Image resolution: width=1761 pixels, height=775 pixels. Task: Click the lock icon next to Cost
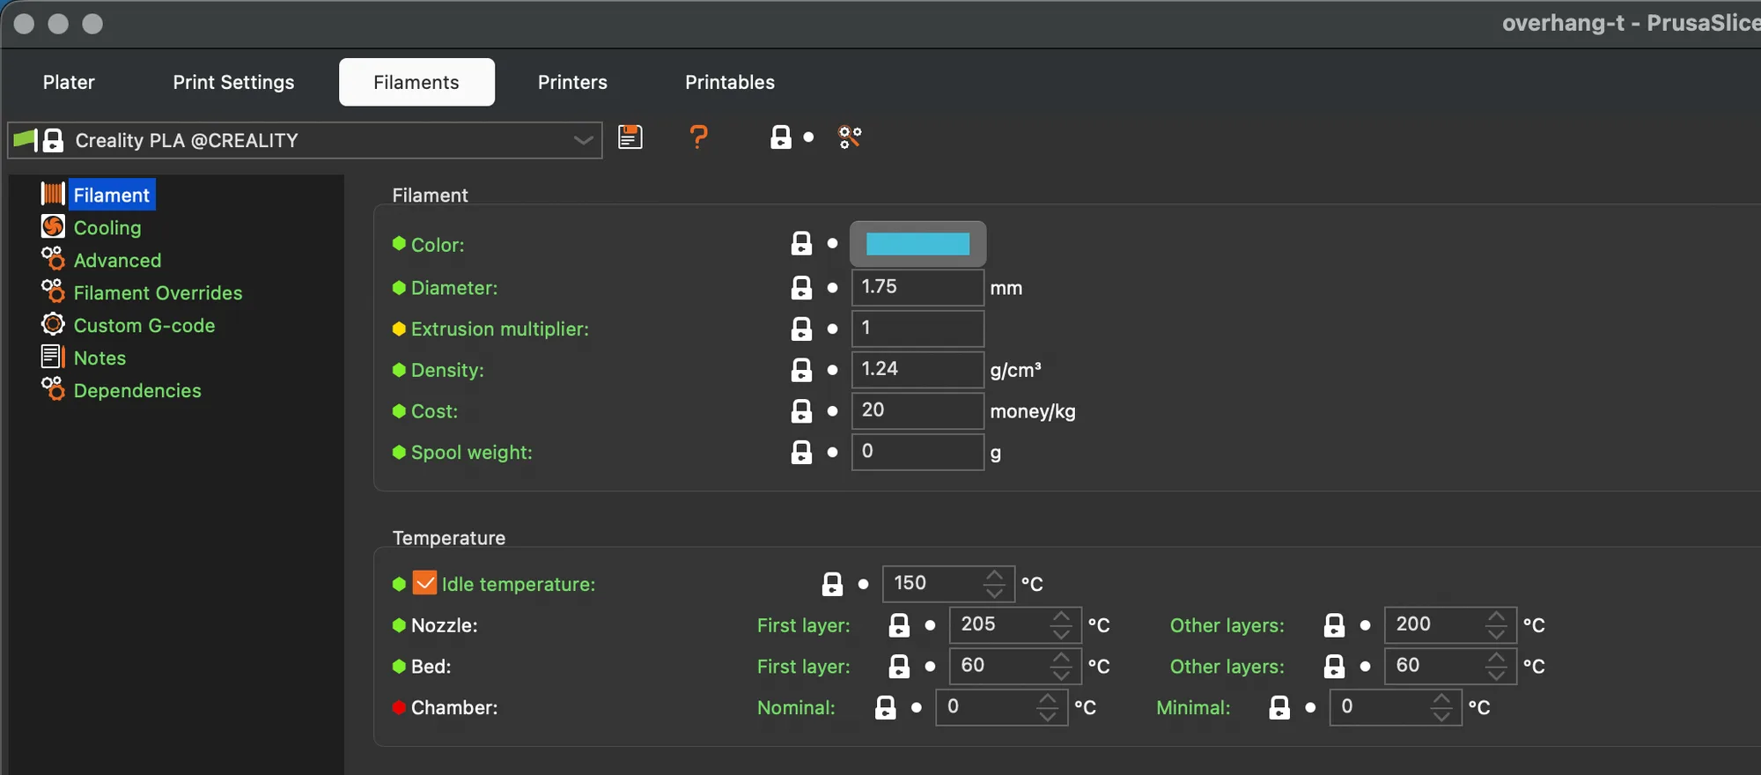click(801, 411)
